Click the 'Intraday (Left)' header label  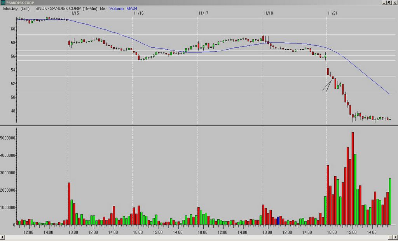coord(16,9)
